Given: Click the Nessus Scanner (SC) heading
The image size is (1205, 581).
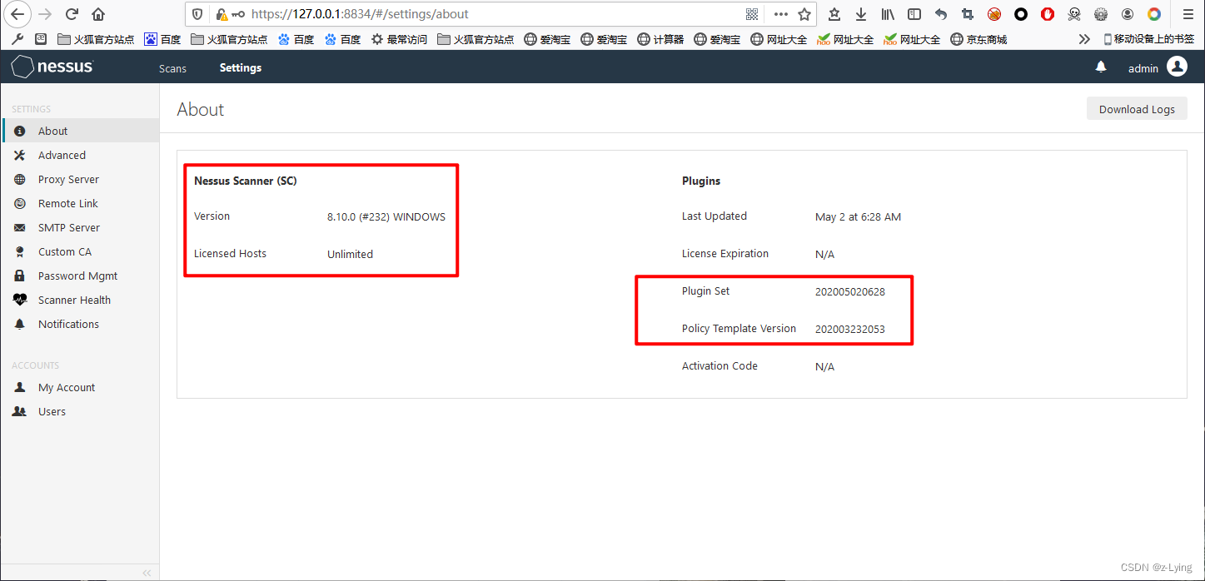Looking at the screenshot, I should pos(246,181).
